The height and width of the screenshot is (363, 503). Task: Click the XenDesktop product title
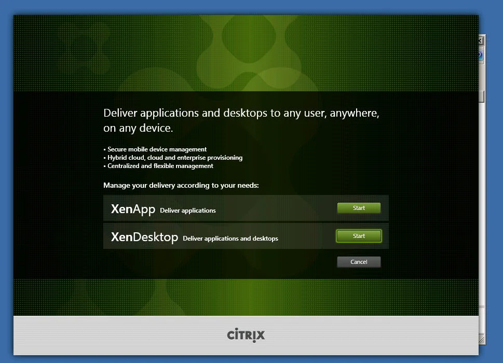(x=144, y=238)
